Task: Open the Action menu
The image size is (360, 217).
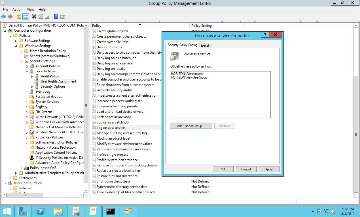Action: [17, 10]
